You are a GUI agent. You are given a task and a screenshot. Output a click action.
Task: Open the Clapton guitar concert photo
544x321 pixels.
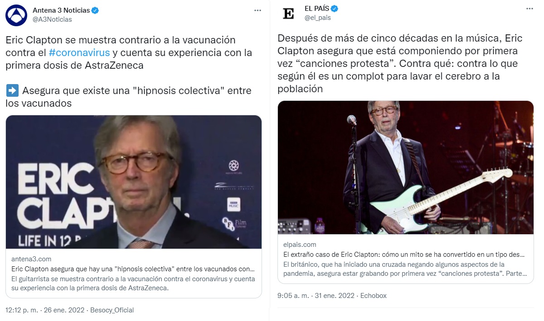[406, 167]
